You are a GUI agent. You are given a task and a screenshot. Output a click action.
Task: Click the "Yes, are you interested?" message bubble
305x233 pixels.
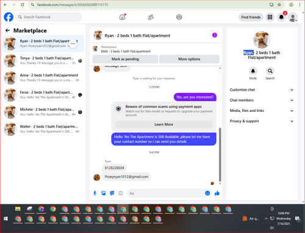coord(195,97)
